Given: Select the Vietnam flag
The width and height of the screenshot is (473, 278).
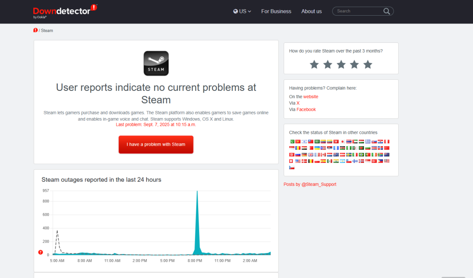Looking at the screenshot, I should coord(298,142).
